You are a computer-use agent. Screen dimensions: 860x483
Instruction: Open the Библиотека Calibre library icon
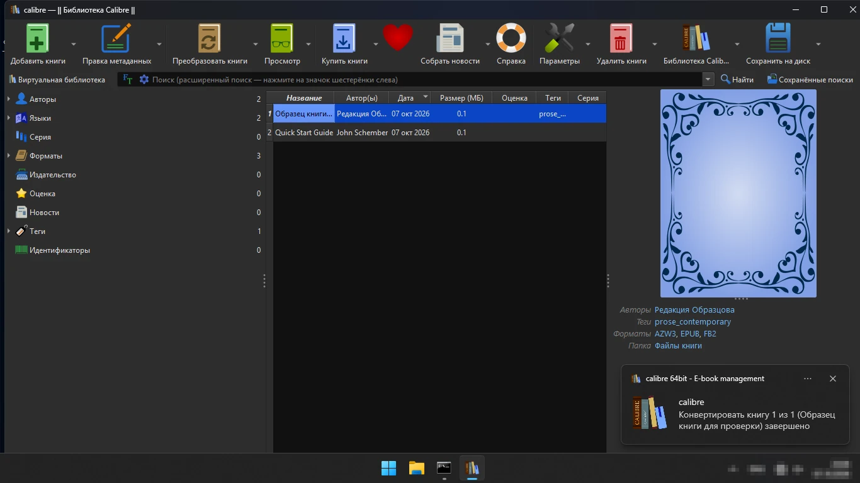point(696,38)
